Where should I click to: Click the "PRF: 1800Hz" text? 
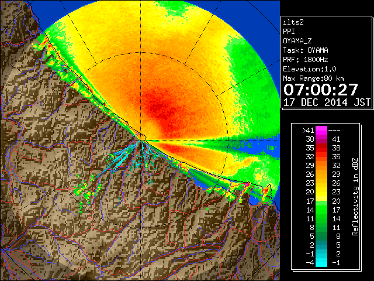pyautogui.click(x=306, y=60)
